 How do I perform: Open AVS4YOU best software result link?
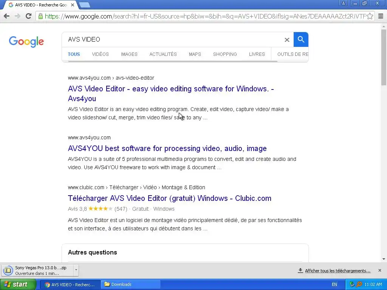(167, 148)
